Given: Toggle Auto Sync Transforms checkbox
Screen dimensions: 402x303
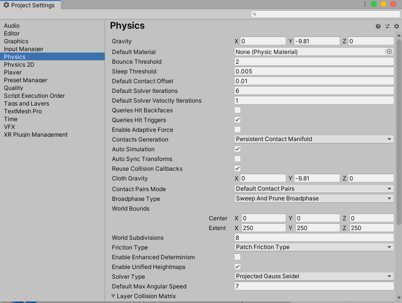Looking at the screenshot, I should coord(238,159).
